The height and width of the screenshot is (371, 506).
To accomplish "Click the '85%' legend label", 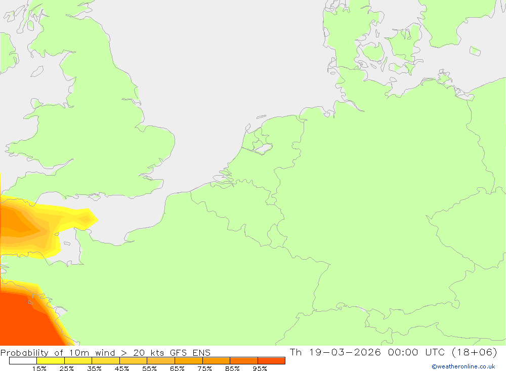I will click(x=232, y=368).
